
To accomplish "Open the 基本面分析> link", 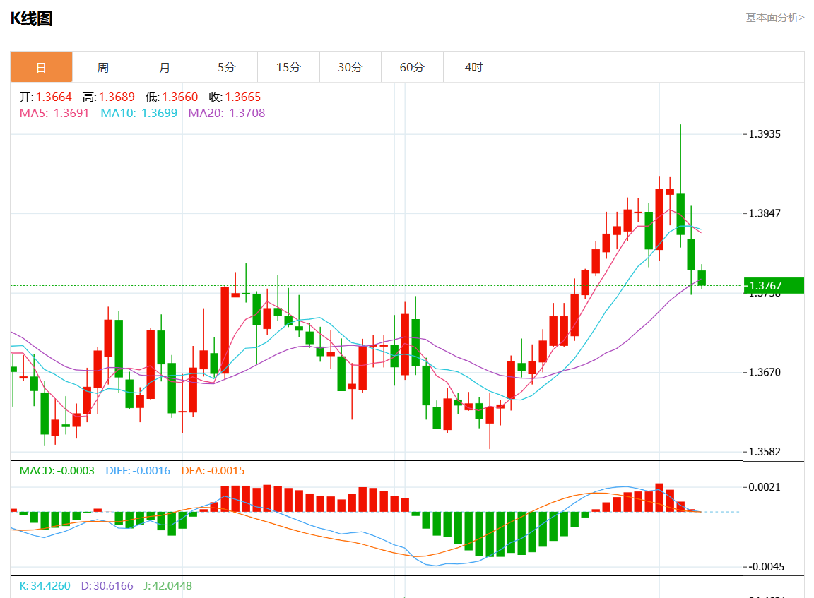I will pyautogui.click(x=774, y=18).
